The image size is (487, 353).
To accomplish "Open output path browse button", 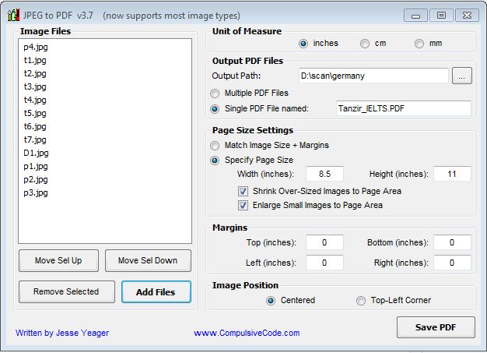I will point(462,76).
